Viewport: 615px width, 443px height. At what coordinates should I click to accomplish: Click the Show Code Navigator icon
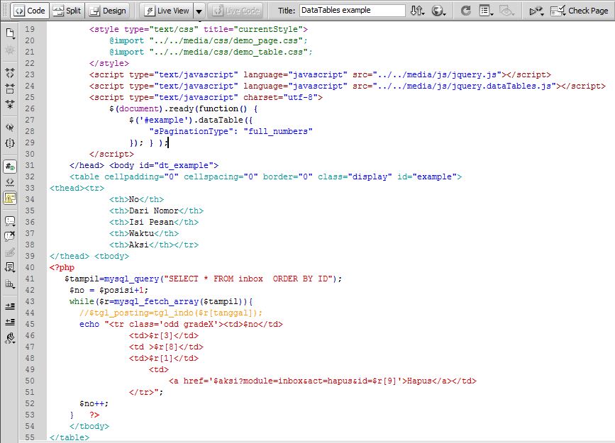(x=10, y=50)
